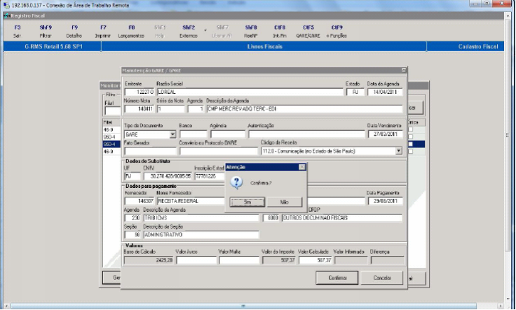Click the Série da Nota field
This screenshot has width=516, height=310.
[x=170, y=109]
